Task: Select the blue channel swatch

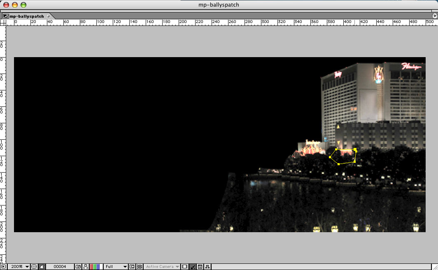Action: [98, 267]
